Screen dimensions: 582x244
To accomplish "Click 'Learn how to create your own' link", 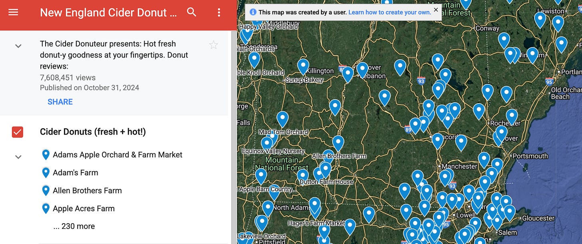I will pyautogui.click(x=390, y=12).
